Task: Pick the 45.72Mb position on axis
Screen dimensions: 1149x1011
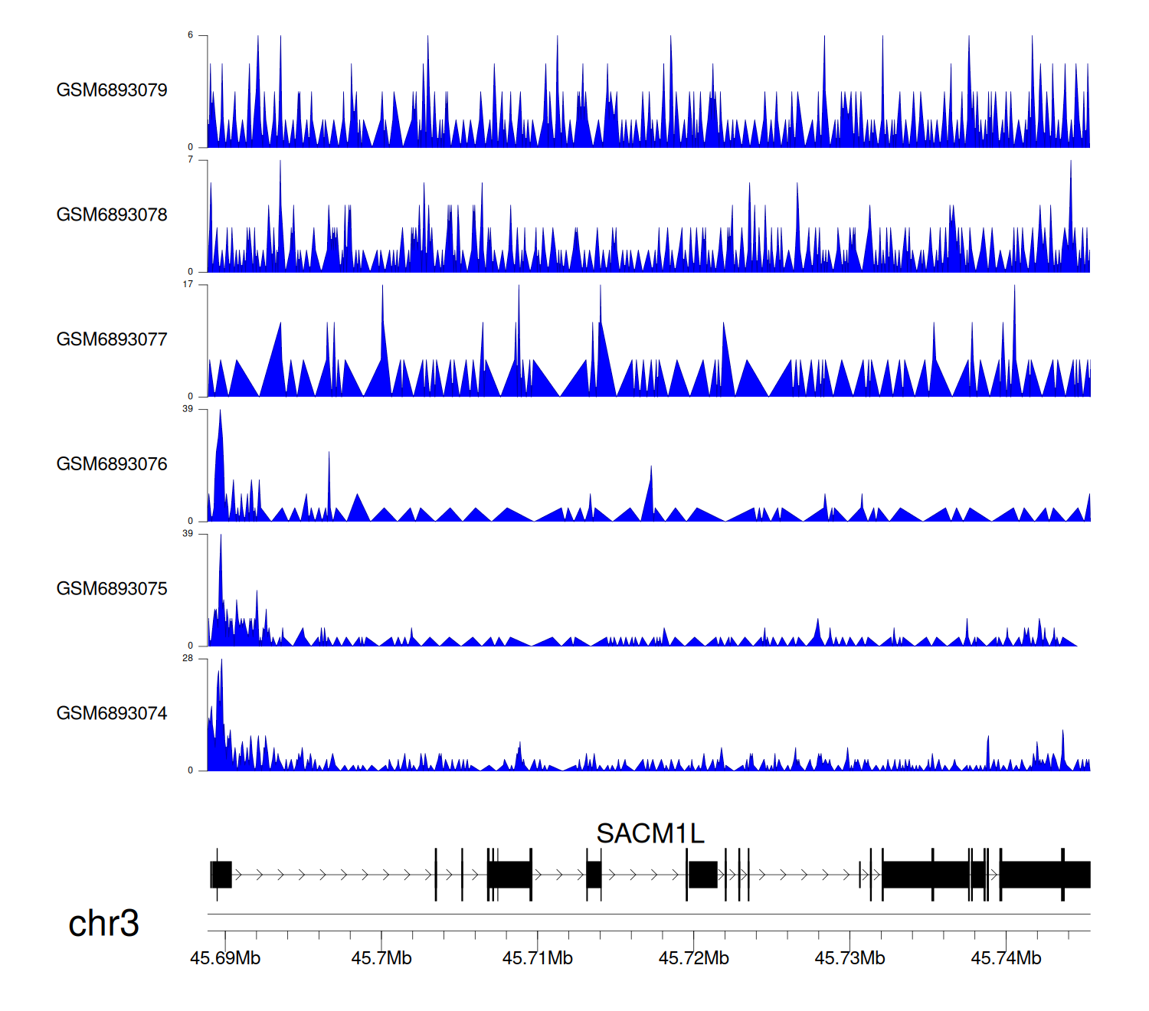Action: click(693, 958)
